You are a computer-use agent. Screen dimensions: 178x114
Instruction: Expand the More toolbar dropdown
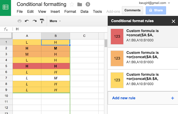pos(55,21)
